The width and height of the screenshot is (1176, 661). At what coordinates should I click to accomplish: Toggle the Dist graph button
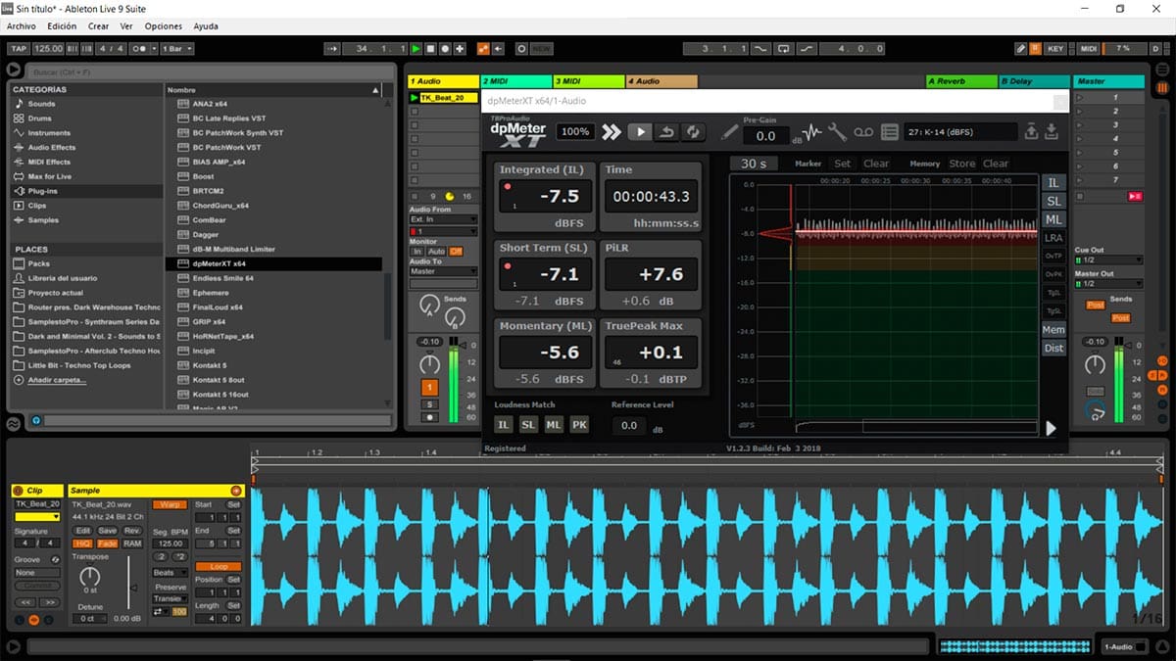pyautogui.click(x=1053, y=349)
